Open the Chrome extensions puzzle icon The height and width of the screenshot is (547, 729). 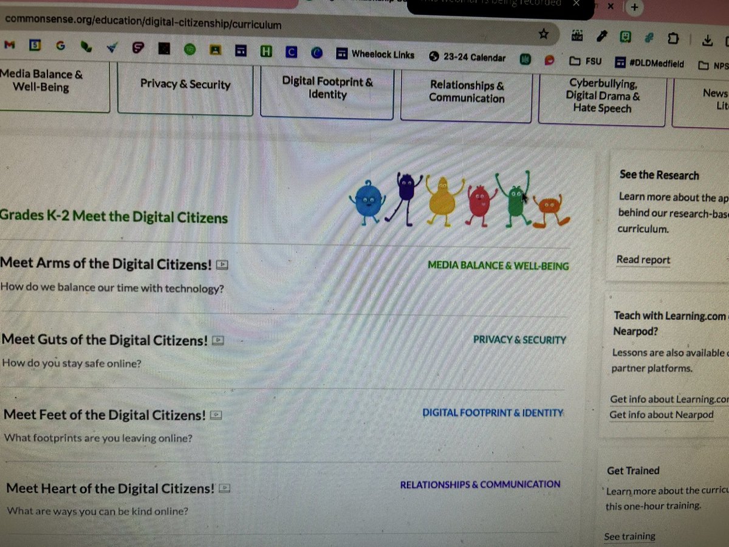tap(672, 38)
